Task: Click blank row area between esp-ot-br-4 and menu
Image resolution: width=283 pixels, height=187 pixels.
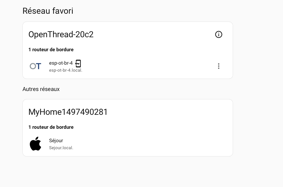Action: (x=149, y=66)
